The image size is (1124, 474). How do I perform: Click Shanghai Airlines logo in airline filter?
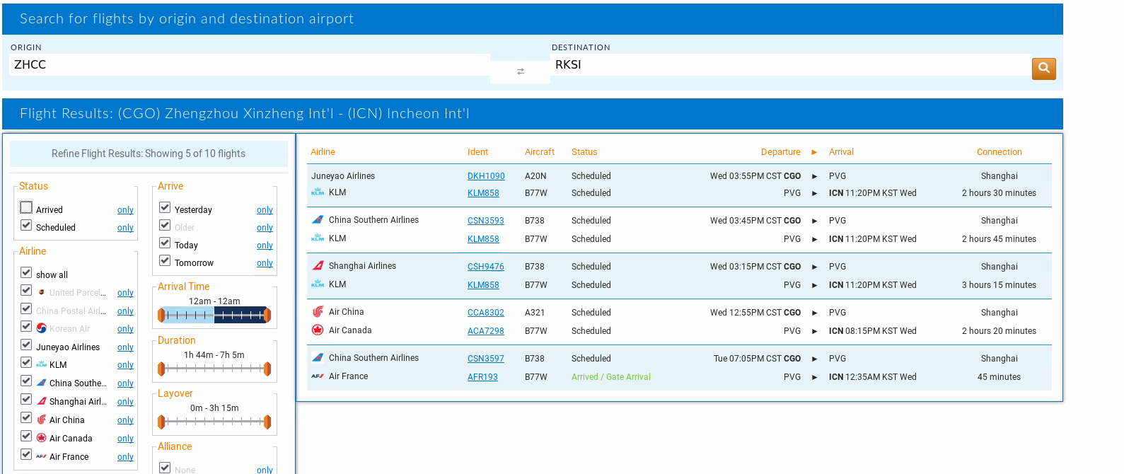[42, 401]
